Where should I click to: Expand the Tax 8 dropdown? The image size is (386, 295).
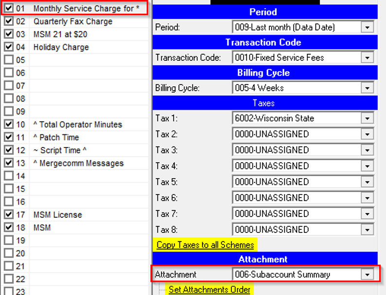click(x=367, y=230)
